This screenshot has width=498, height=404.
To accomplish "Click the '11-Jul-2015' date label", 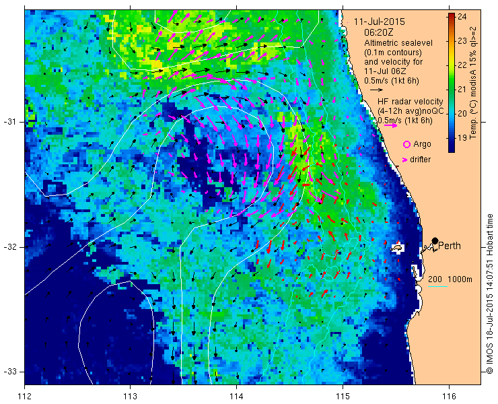I will click(380, 22).
